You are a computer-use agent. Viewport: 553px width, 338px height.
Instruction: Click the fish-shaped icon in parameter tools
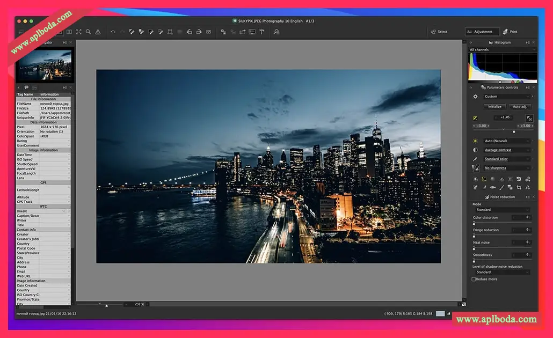pos(493,188)
